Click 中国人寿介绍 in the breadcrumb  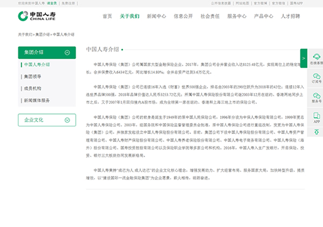64,34
